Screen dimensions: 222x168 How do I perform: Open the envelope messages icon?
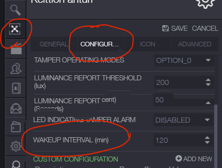click(x=16, y=108)
